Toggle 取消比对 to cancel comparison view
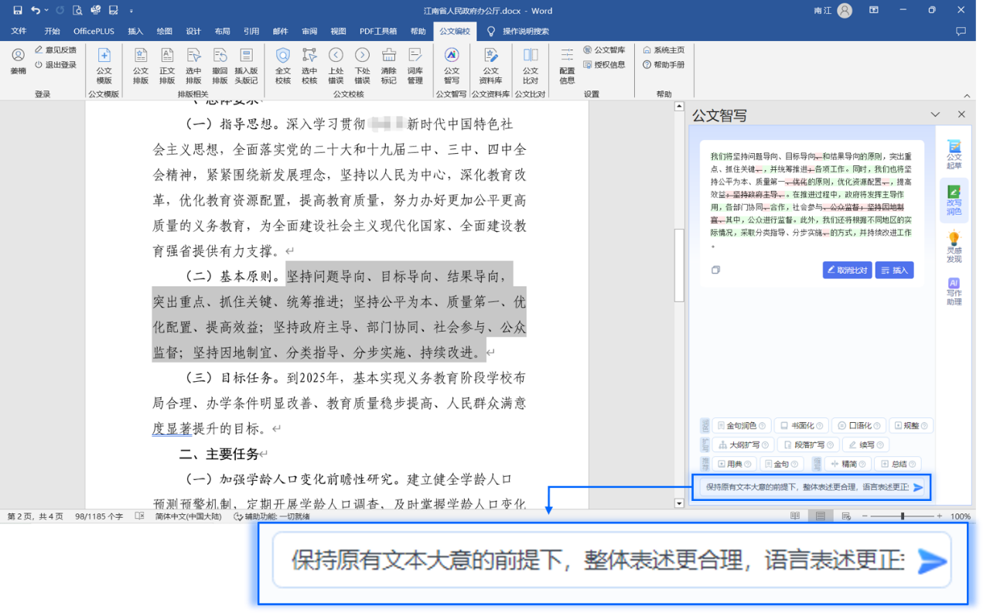 (848, 270)
